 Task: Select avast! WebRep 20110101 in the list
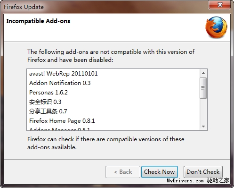113,74
